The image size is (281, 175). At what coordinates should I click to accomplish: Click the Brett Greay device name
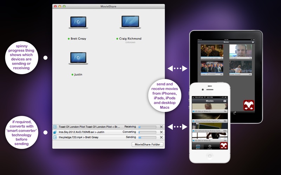tap(78, 38)
